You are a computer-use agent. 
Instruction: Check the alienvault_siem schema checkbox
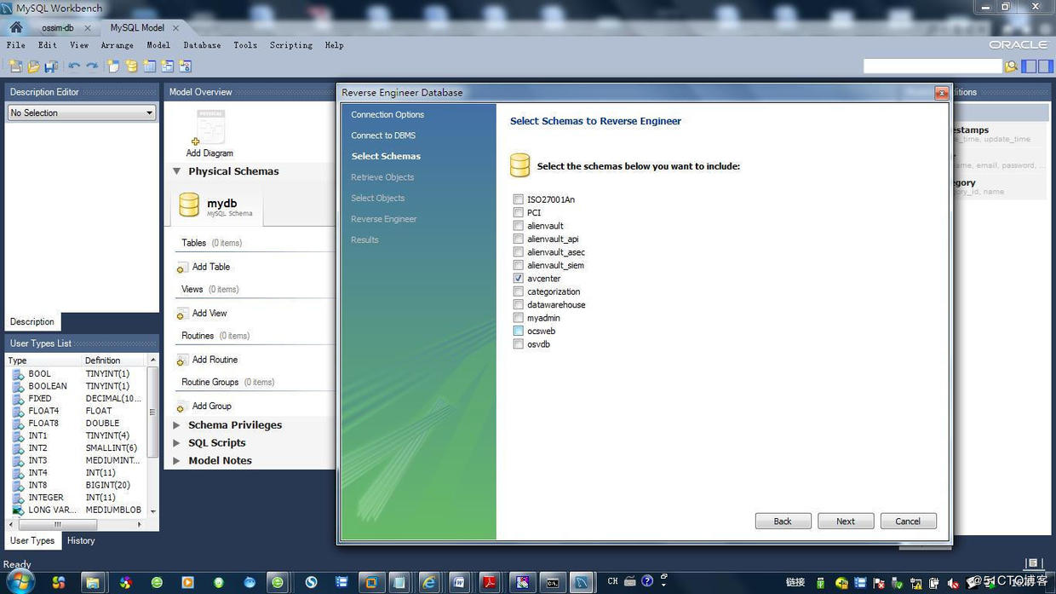(x=518, y=265)
